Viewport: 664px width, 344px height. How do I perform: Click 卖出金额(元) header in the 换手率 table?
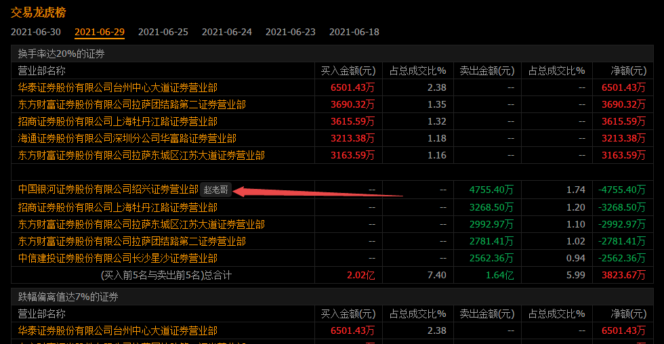pos(487,70)
